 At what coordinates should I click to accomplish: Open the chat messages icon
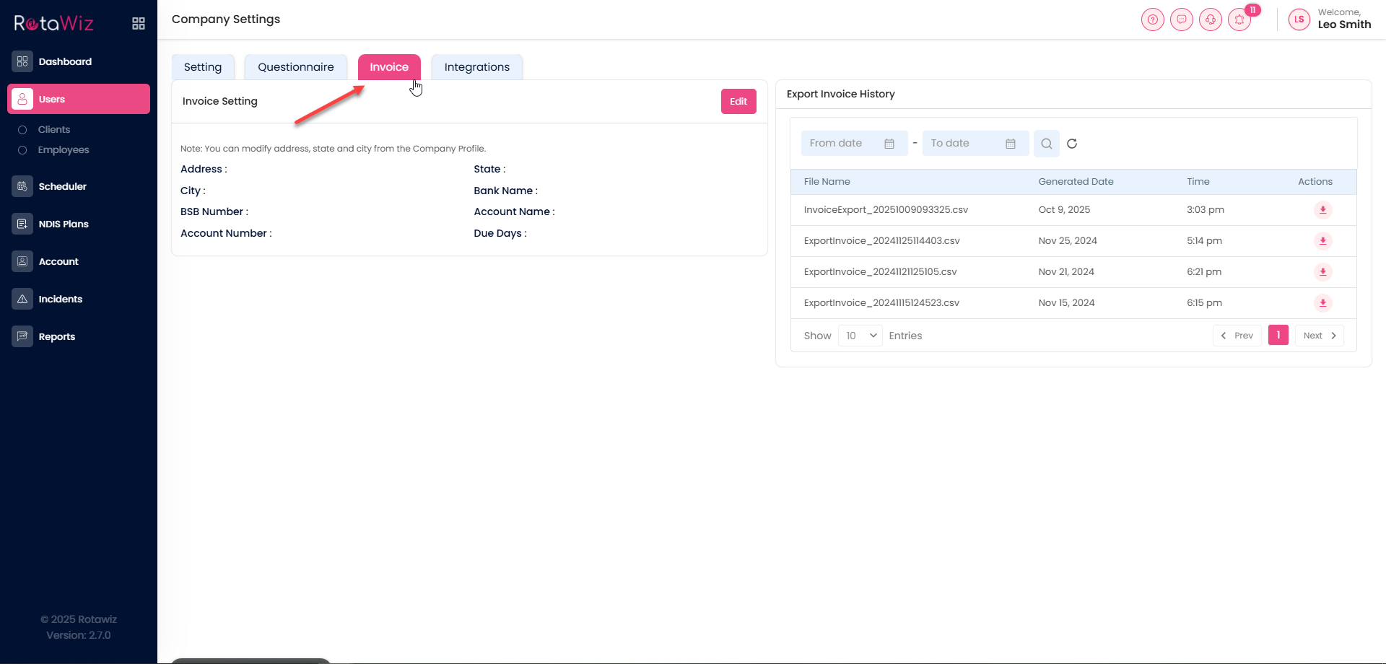(x=1182, y=19)
